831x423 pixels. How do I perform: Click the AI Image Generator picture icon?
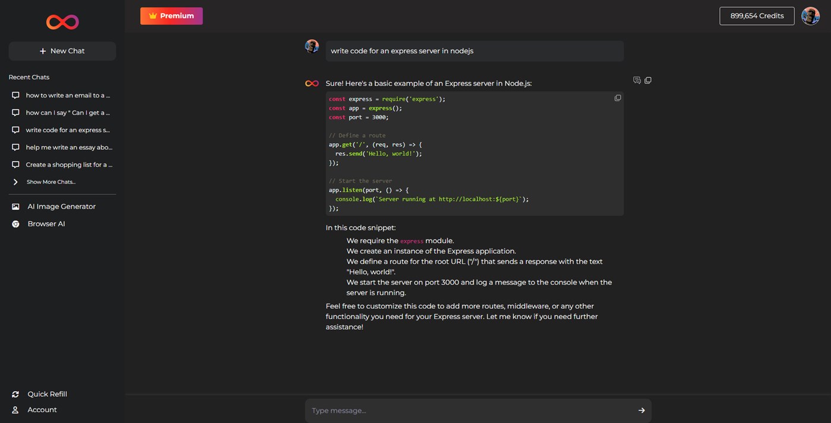click(x=15, y=207)
